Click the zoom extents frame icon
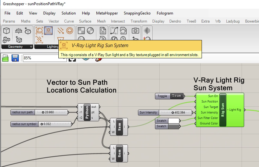This screenshot has height=167, width=259. pyautogui.click(x=72, y=60)
